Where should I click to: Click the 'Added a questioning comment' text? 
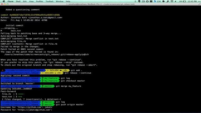click(23, 10)
